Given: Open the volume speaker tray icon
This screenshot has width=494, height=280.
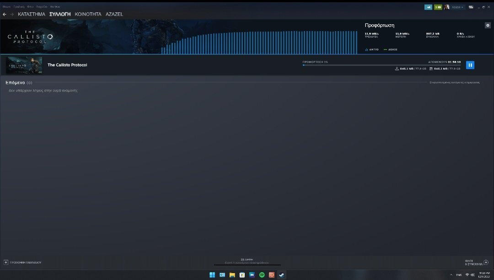Looking at the screenshot, I should pyautogui.click(x=472, y=275).
